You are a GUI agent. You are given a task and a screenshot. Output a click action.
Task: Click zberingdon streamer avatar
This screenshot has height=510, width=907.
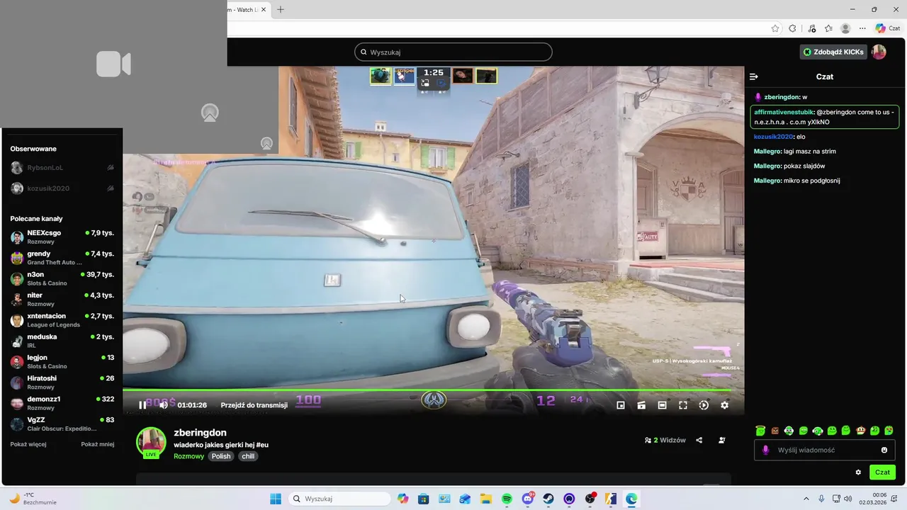pos(151,442)
